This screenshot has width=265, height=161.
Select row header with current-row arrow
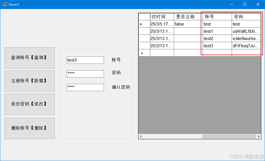145,24
